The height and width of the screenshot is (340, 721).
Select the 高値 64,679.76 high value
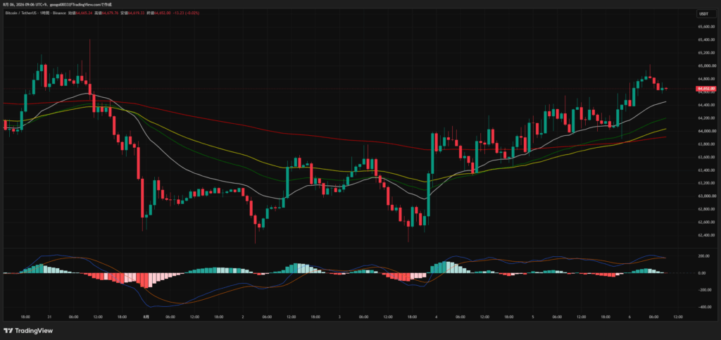(x=107, y=13)
